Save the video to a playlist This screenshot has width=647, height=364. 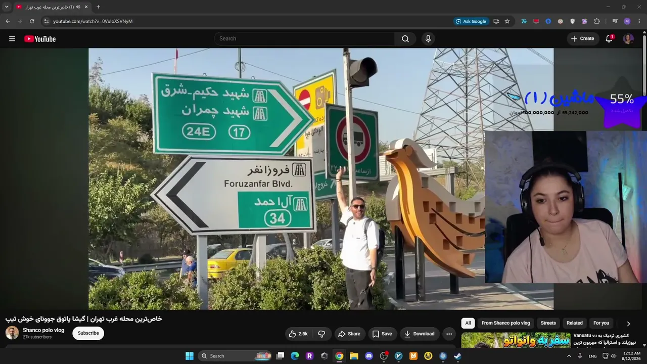click(382, 334)
